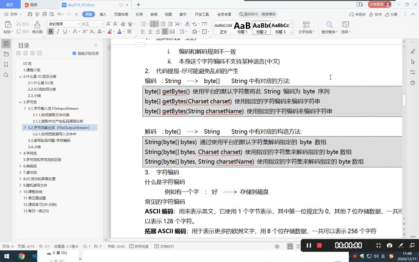
Task: Click the 协作 collaborate button
Action: (375, 14)
